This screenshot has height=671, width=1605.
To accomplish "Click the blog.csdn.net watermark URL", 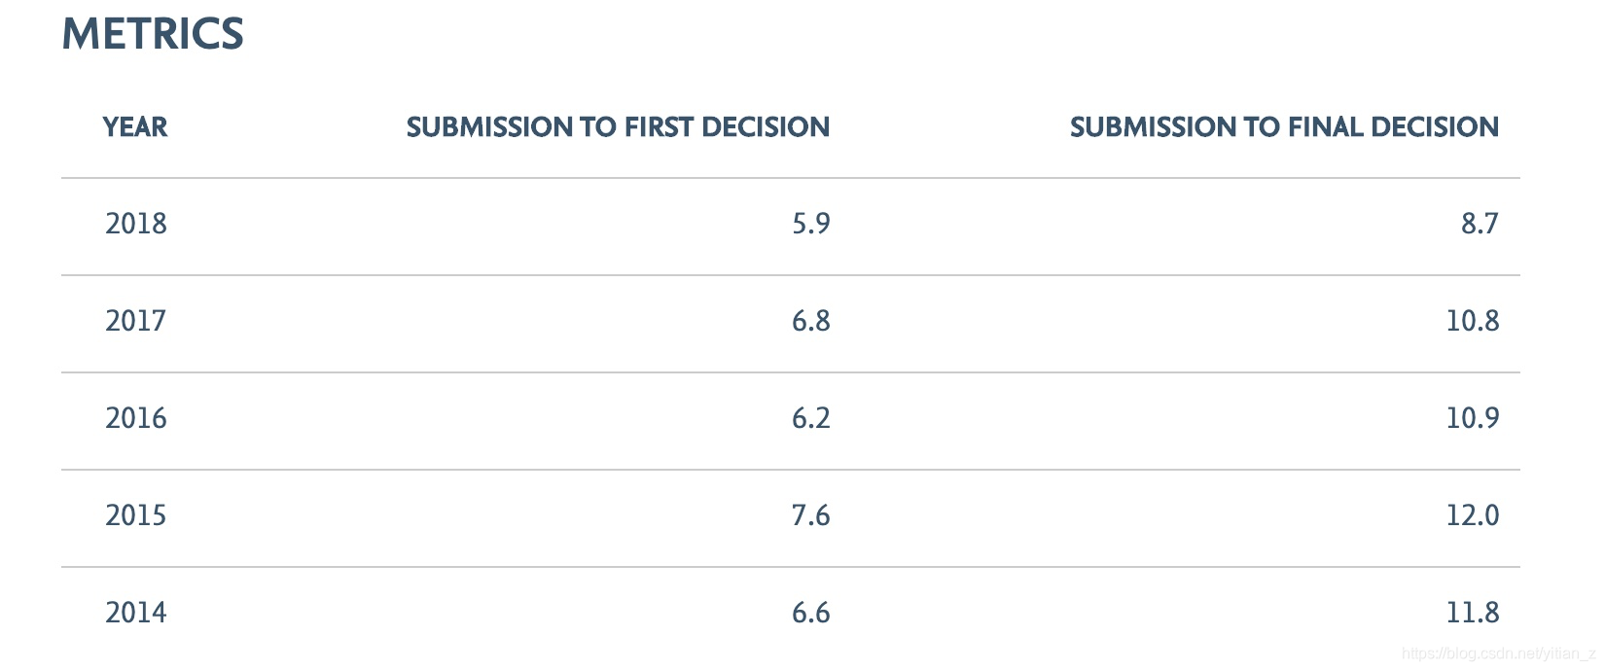I will point(1499,654).
